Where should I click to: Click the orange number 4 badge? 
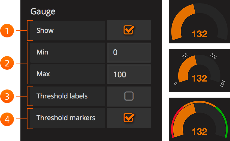click(7, 118)
